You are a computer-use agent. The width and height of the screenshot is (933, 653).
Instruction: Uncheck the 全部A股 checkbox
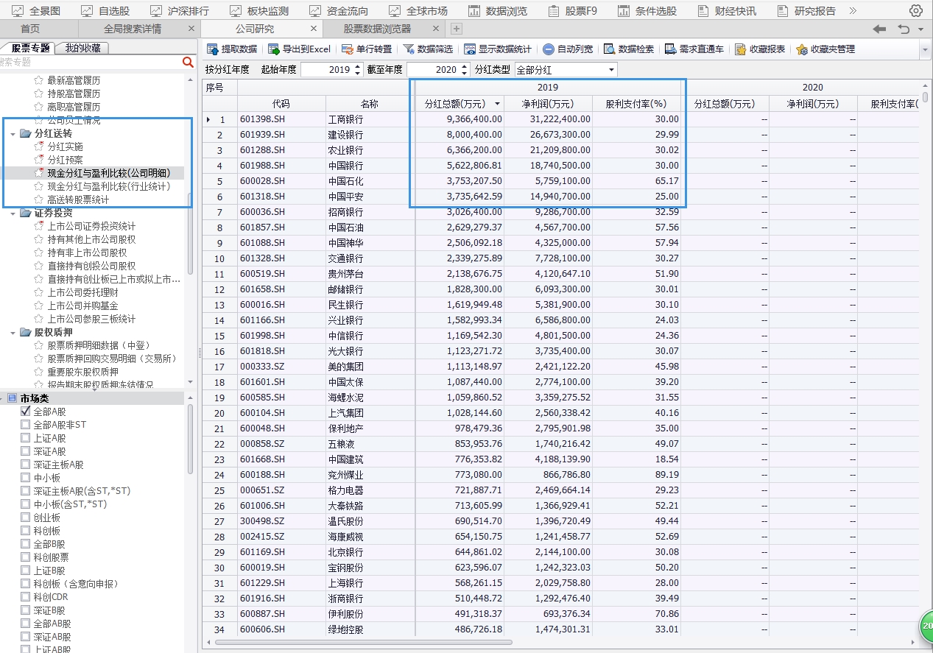(x=26, y=412)
